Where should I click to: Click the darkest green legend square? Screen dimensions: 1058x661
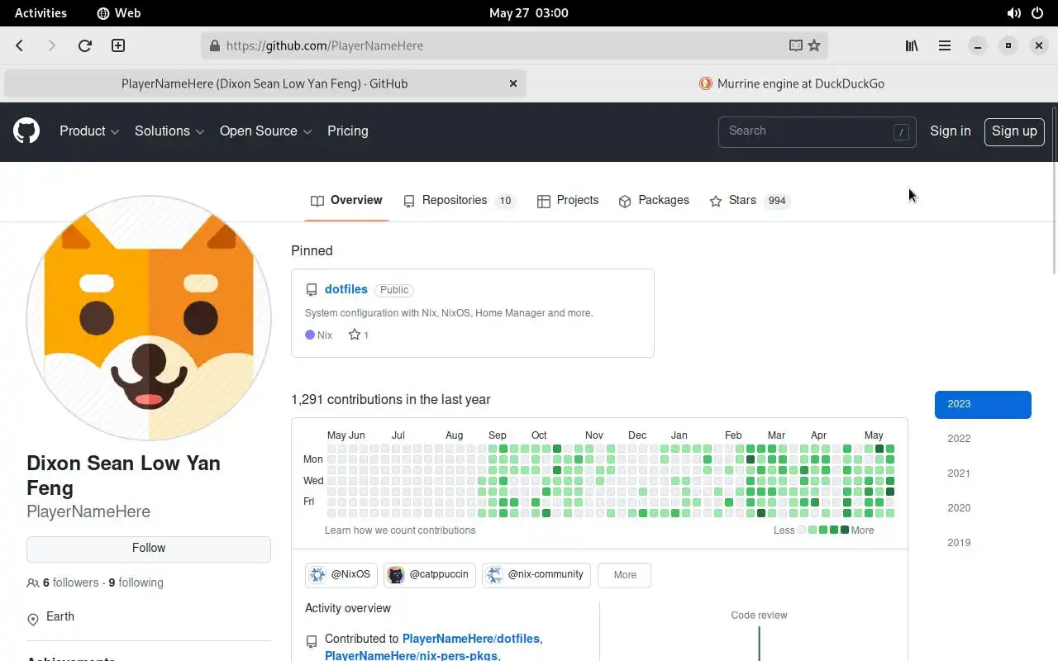pyautogui.click(x=845, y=530)
